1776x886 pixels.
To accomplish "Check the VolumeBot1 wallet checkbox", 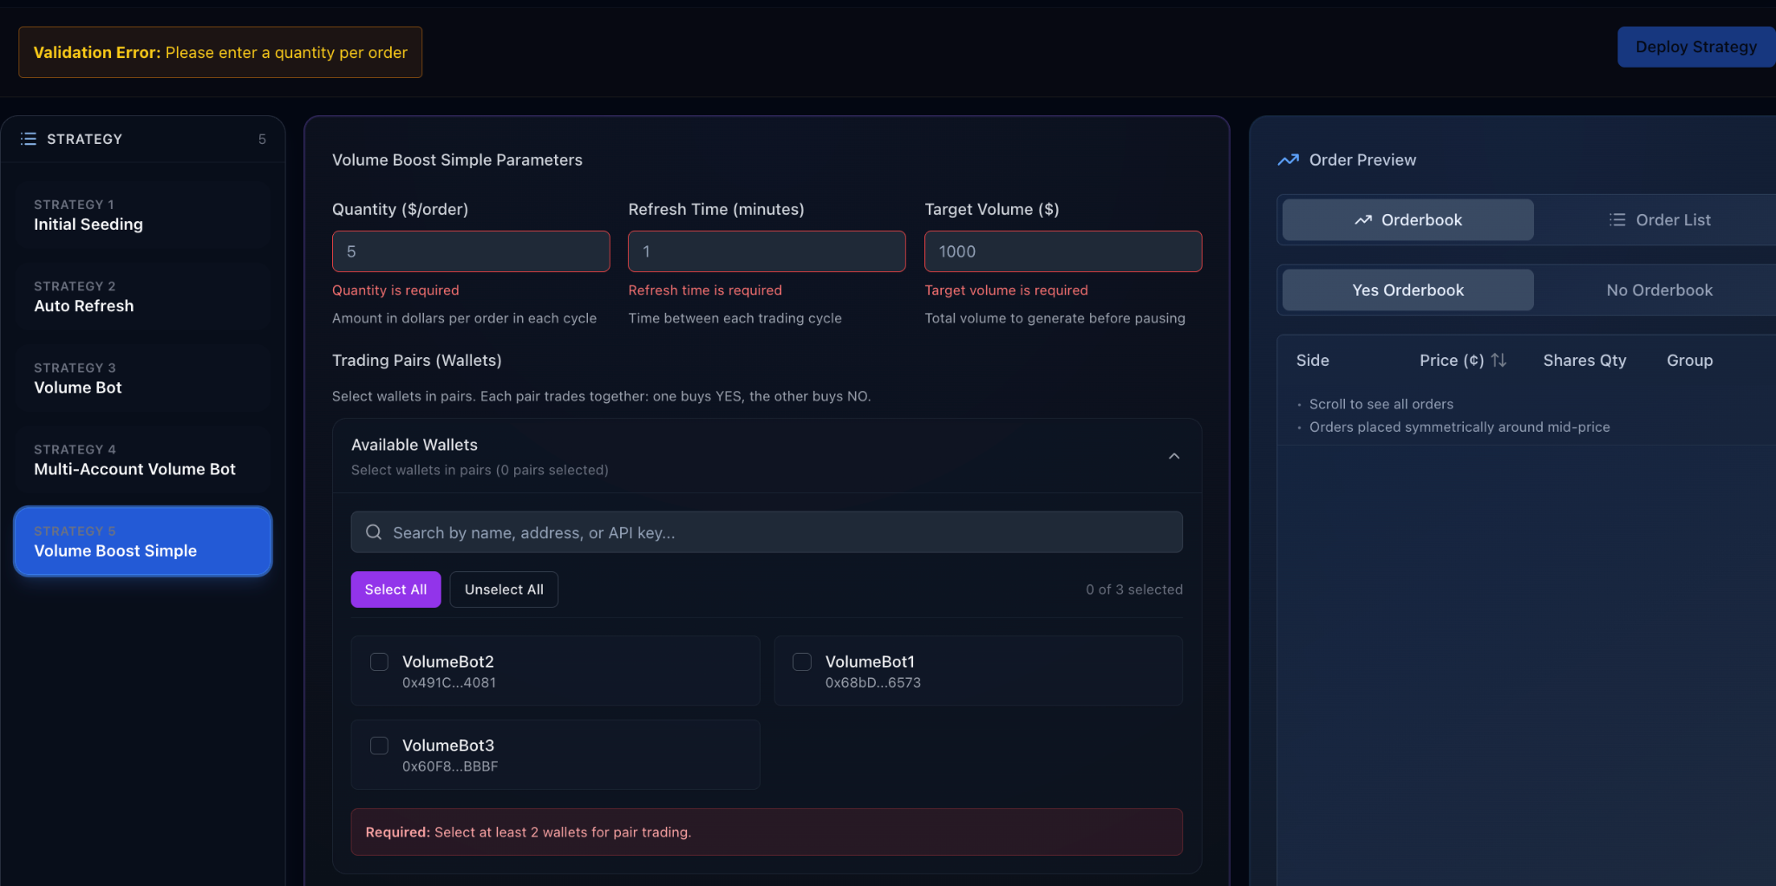I will (x=802, y=662).
